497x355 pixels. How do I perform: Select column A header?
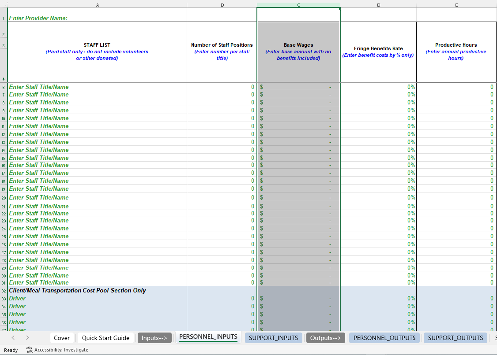click(x=98, y=5)
